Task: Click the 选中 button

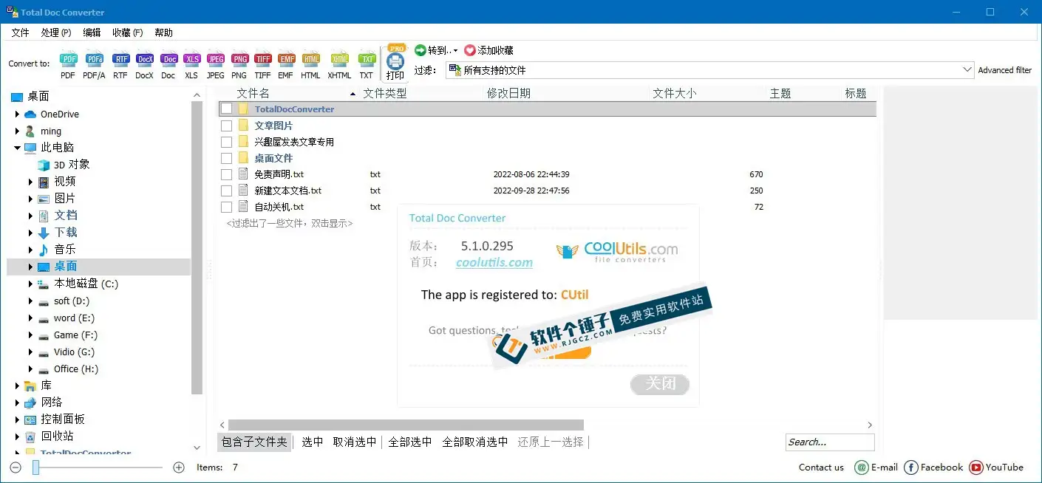Action: click(313, 442)
